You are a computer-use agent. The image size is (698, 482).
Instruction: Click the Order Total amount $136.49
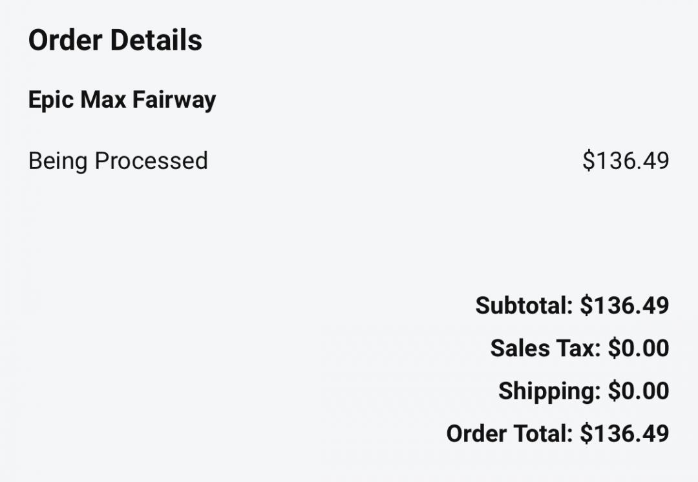pos(624,434)
